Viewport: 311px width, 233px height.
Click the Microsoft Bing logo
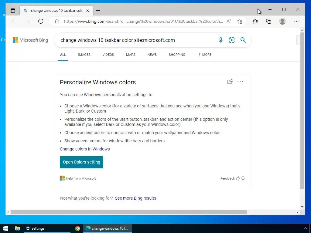pyautogui.click(x=30, y=40)
